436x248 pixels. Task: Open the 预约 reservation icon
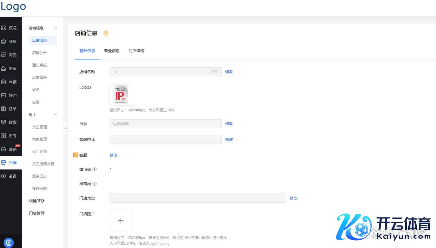tap(4, 95)
